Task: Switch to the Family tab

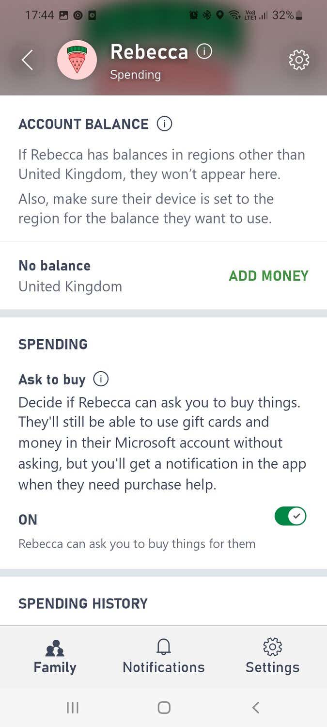Action: point(55,667)
